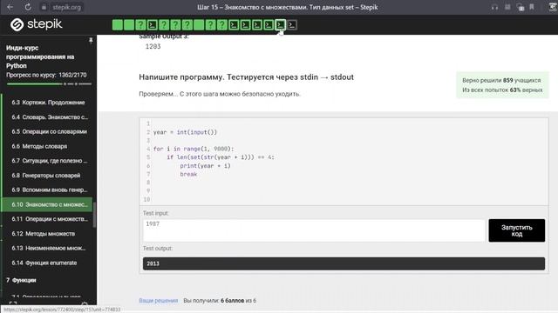
Task: Click the headphones icon in browser toolbar
Action: (494, 7)
